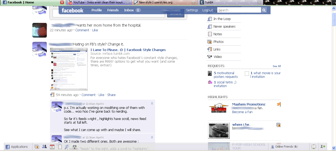Click into the Search field
The width and height of the screenshot is (336, 151).
coord(239,10)
